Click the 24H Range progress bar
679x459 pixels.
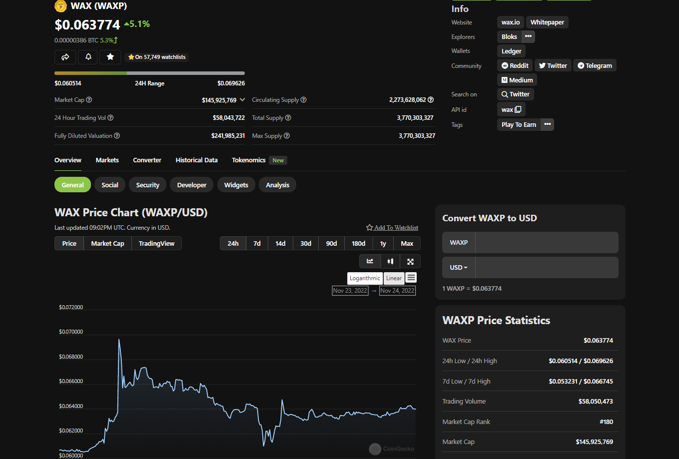click(149, 73)
